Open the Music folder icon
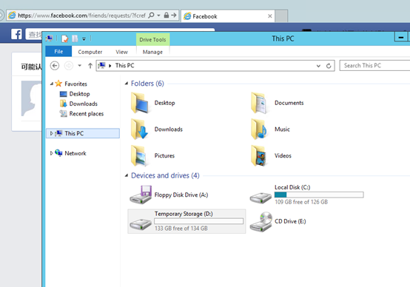410x287 pixels. [x=260, y=129]
